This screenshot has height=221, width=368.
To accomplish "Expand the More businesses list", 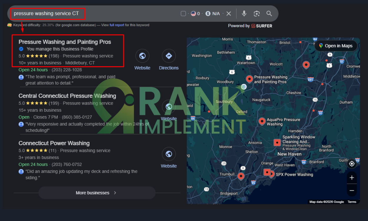I will tap(97, 193).
